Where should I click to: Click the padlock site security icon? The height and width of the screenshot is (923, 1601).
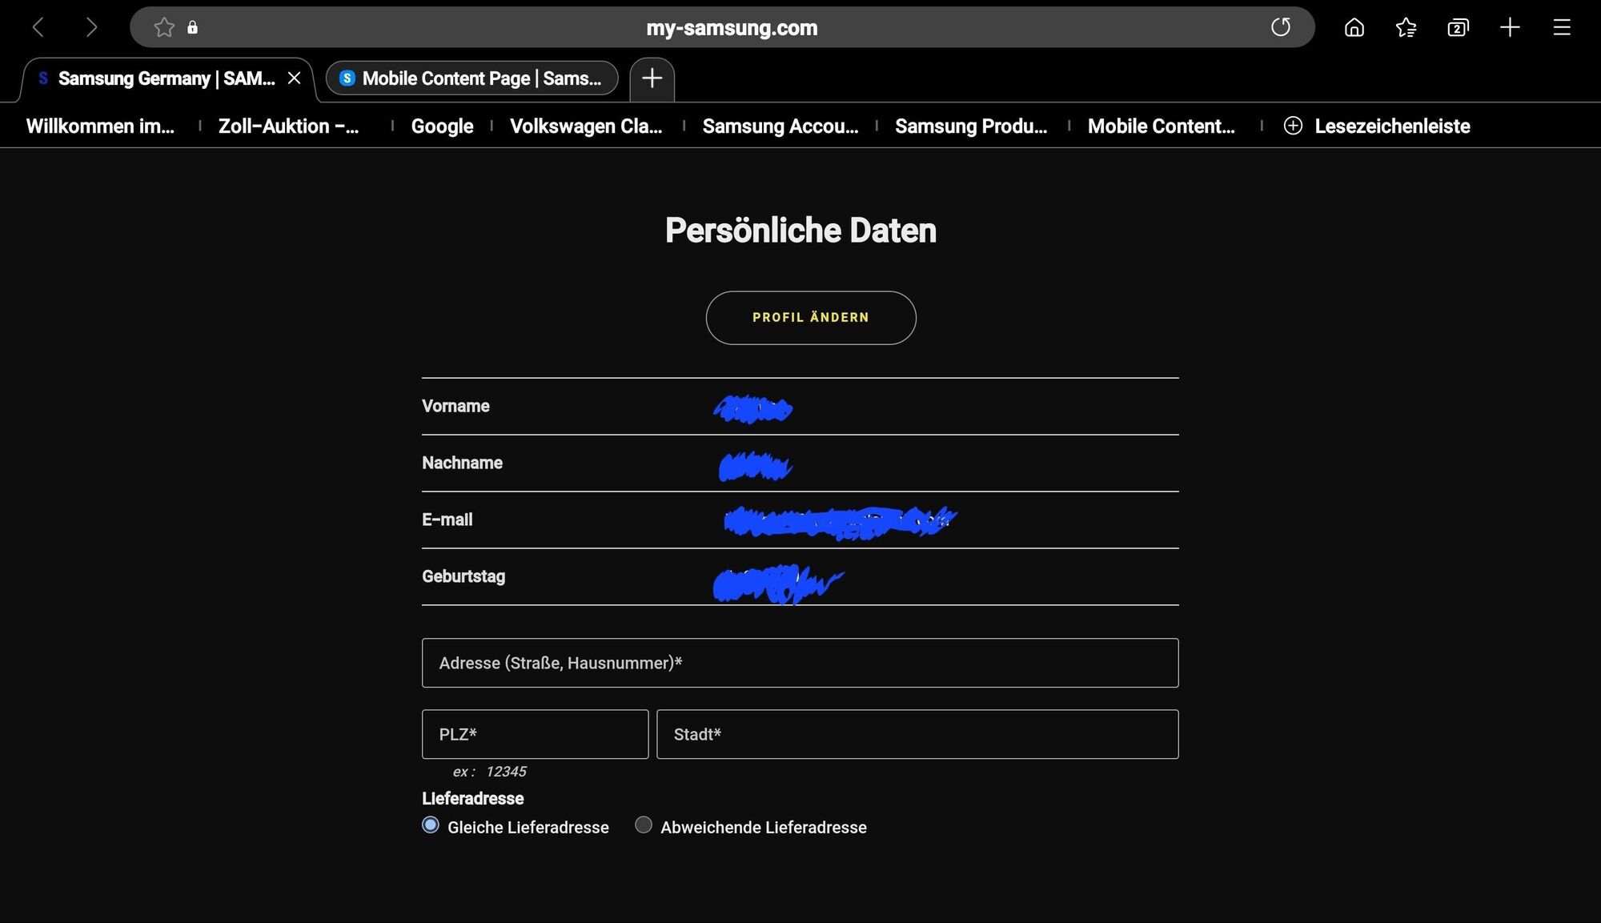pos(192,27)
